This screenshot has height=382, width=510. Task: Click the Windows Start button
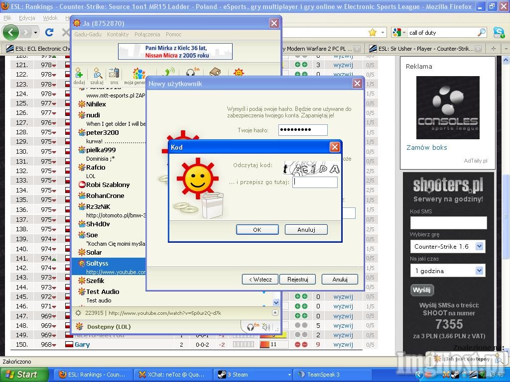(x=24, y=375)
